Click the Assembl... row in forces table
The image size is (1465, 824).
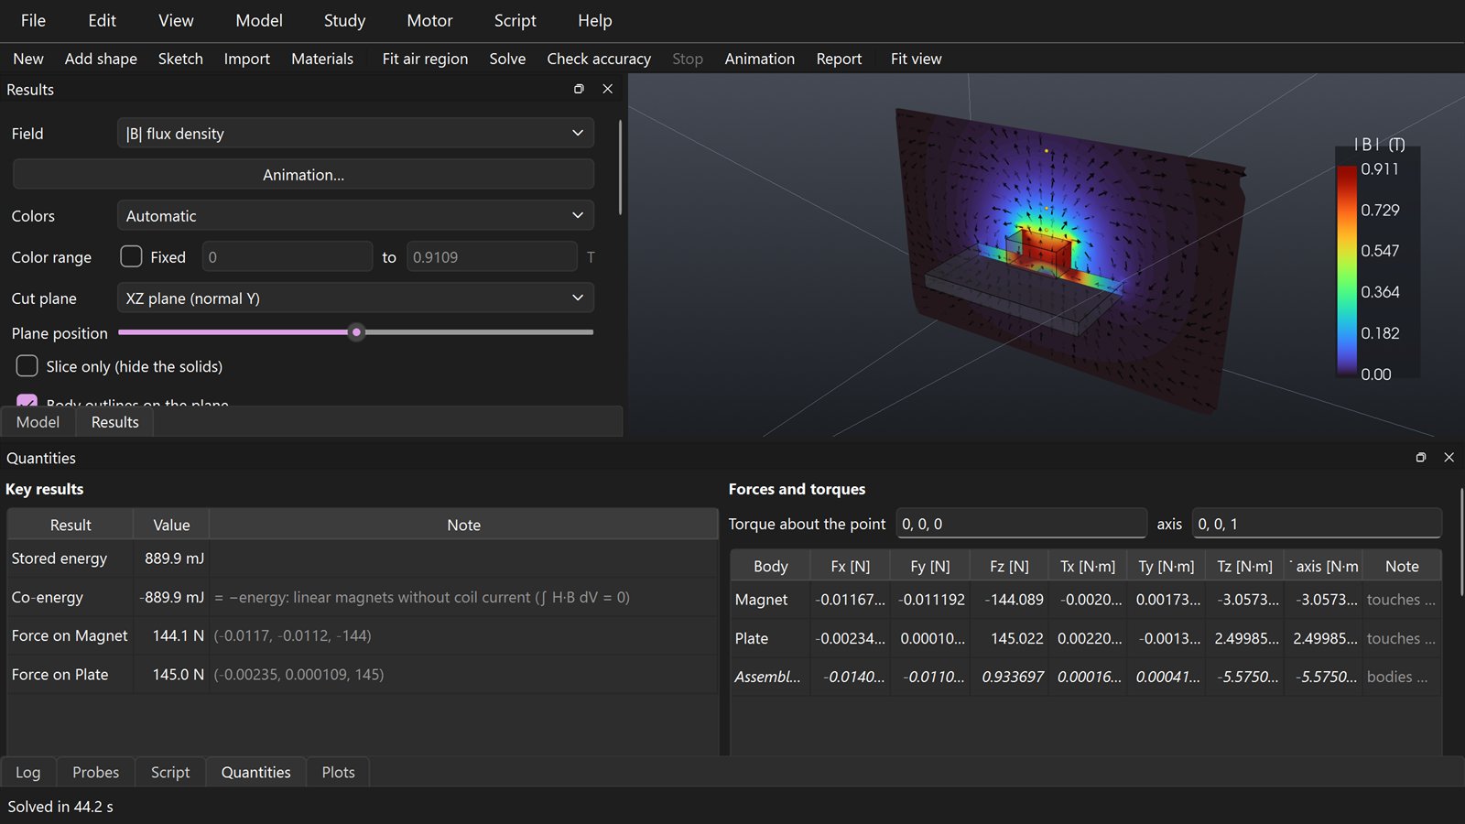pyautogui.click(x=1086, y=677)
